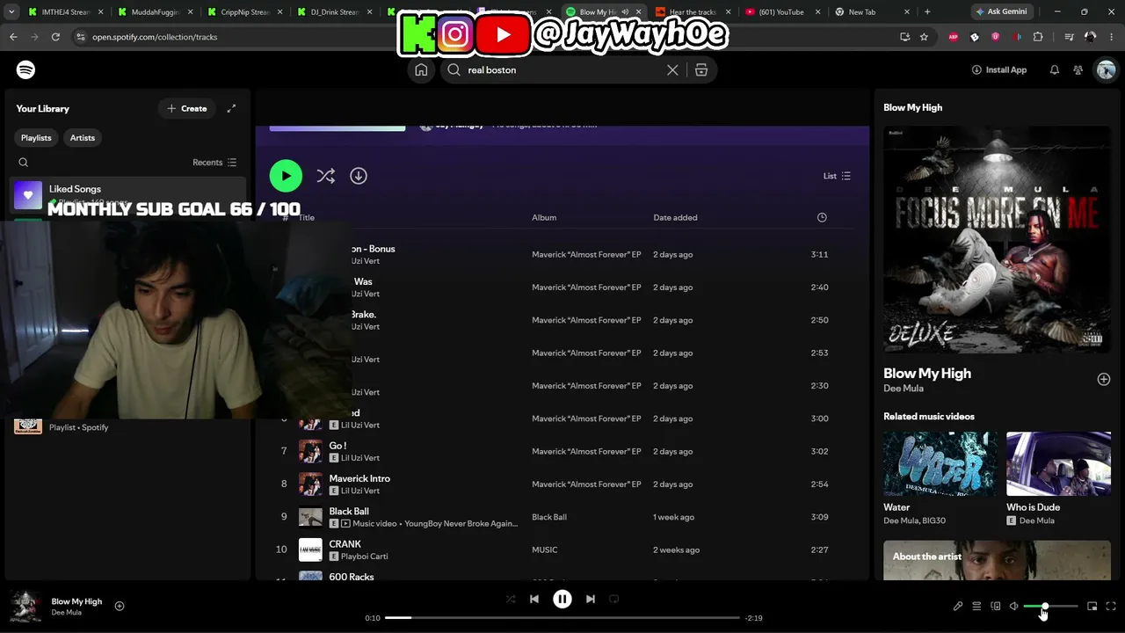Go to Home using the house icon

click(421, 70)
